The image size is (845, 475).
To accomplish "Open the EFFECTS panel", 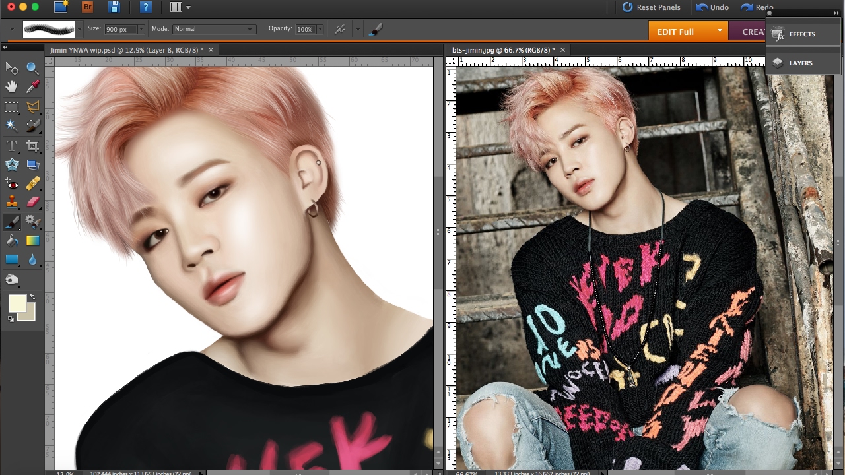I will point(803,34).
